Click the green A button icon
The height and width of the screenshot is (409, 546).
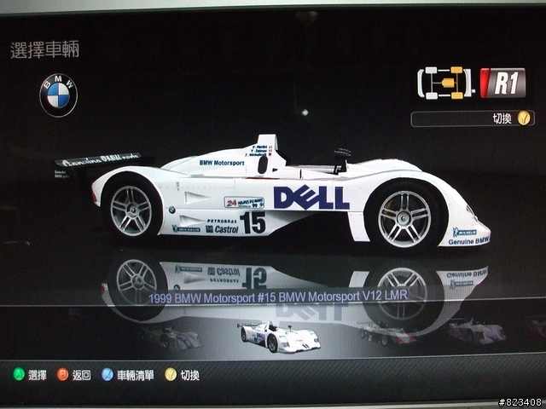pyautogui.click(x=19, y=374)
